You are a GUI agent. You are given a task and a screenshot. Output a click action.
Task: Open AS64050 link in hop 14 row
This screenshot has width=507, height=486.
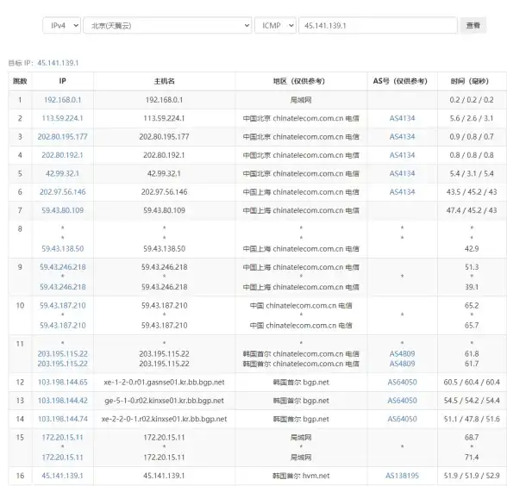point(402,419)
